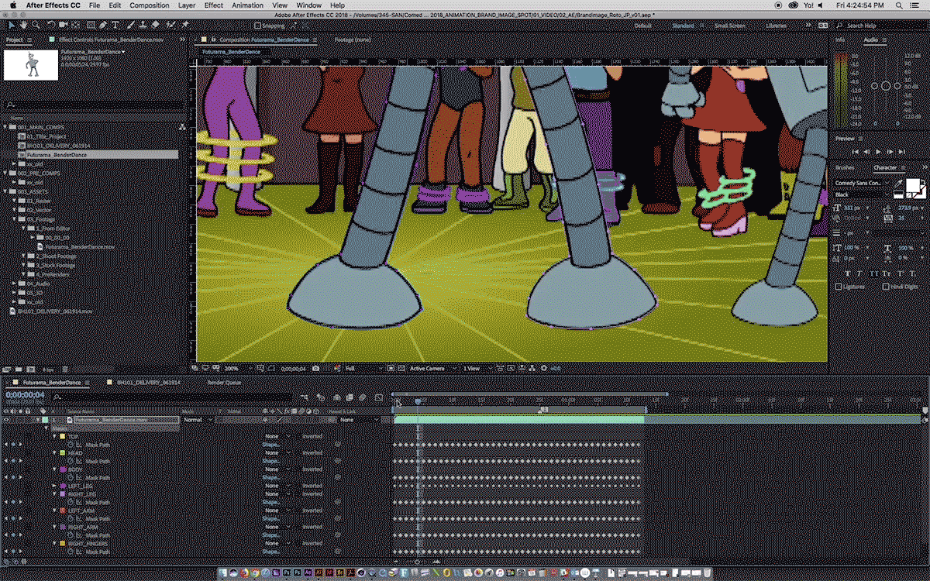Jump to first frame in Preview
The width and height of the screenshot is (930, 581).
[856, 152]
